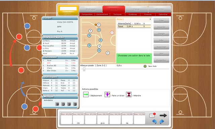Click the blue undo arrow icon
215x129 pixels.
(x=155, y=122)
